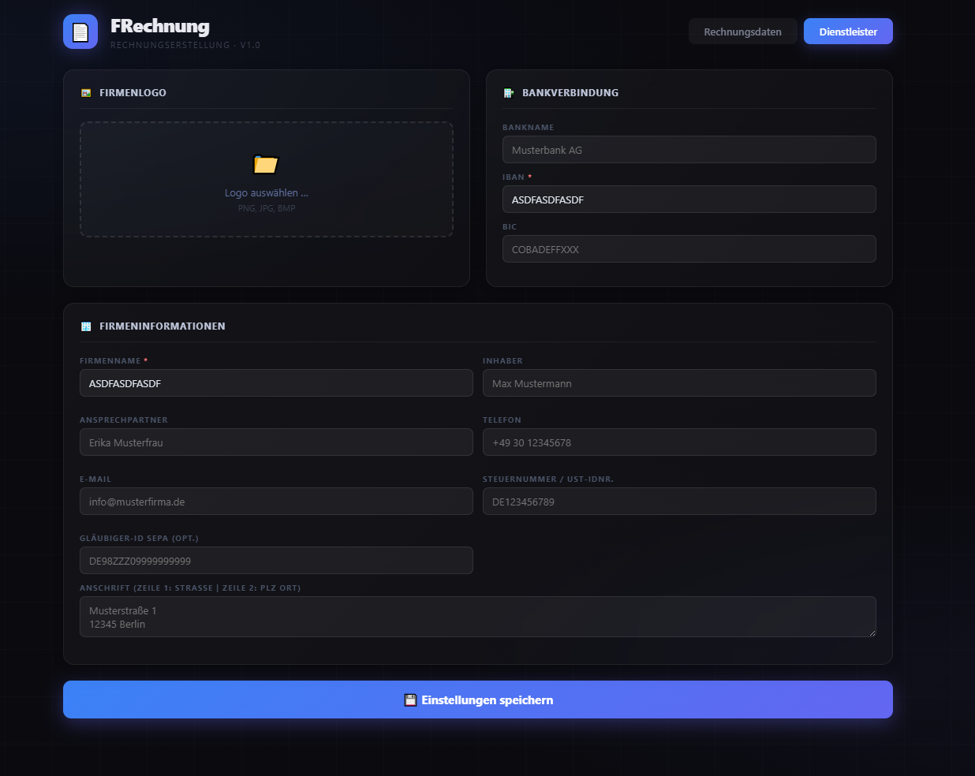975x776 pixels.
Task: Click the Ansprechpartner input field
Action: pyautogui.click(x=276, y=442)
